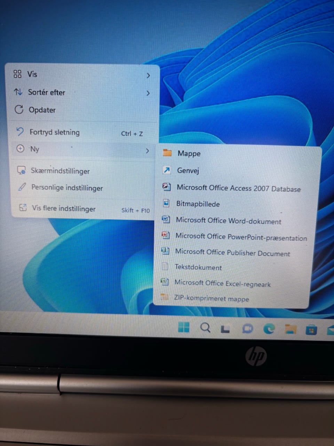334x446 pixels.
Task: Expand the Ny submenu chevron
Action: click(x=147, y=151)
